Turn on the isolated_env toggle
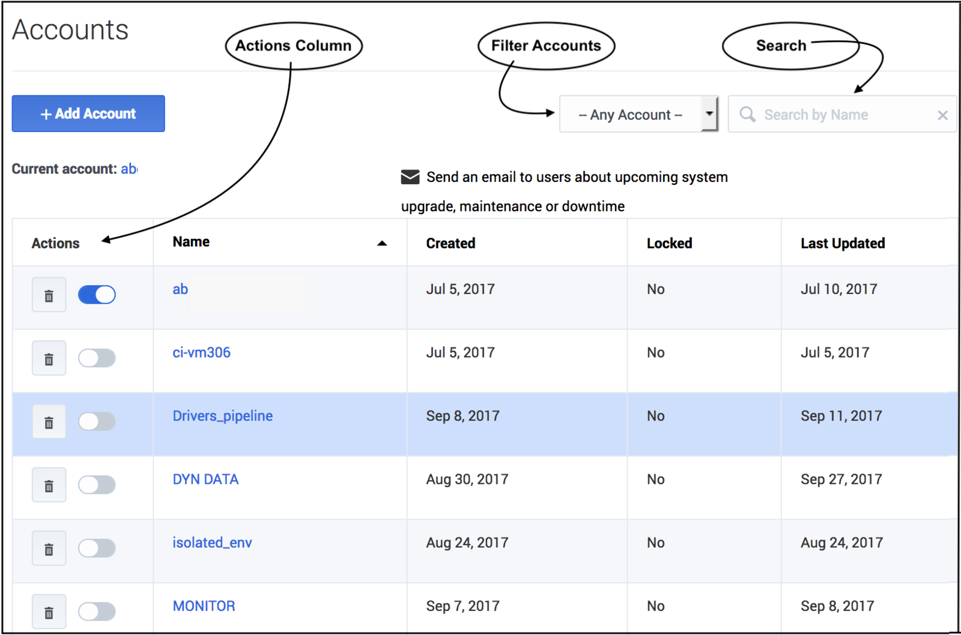The width and height of the screenshot is (961, 635). coord(97,548)
